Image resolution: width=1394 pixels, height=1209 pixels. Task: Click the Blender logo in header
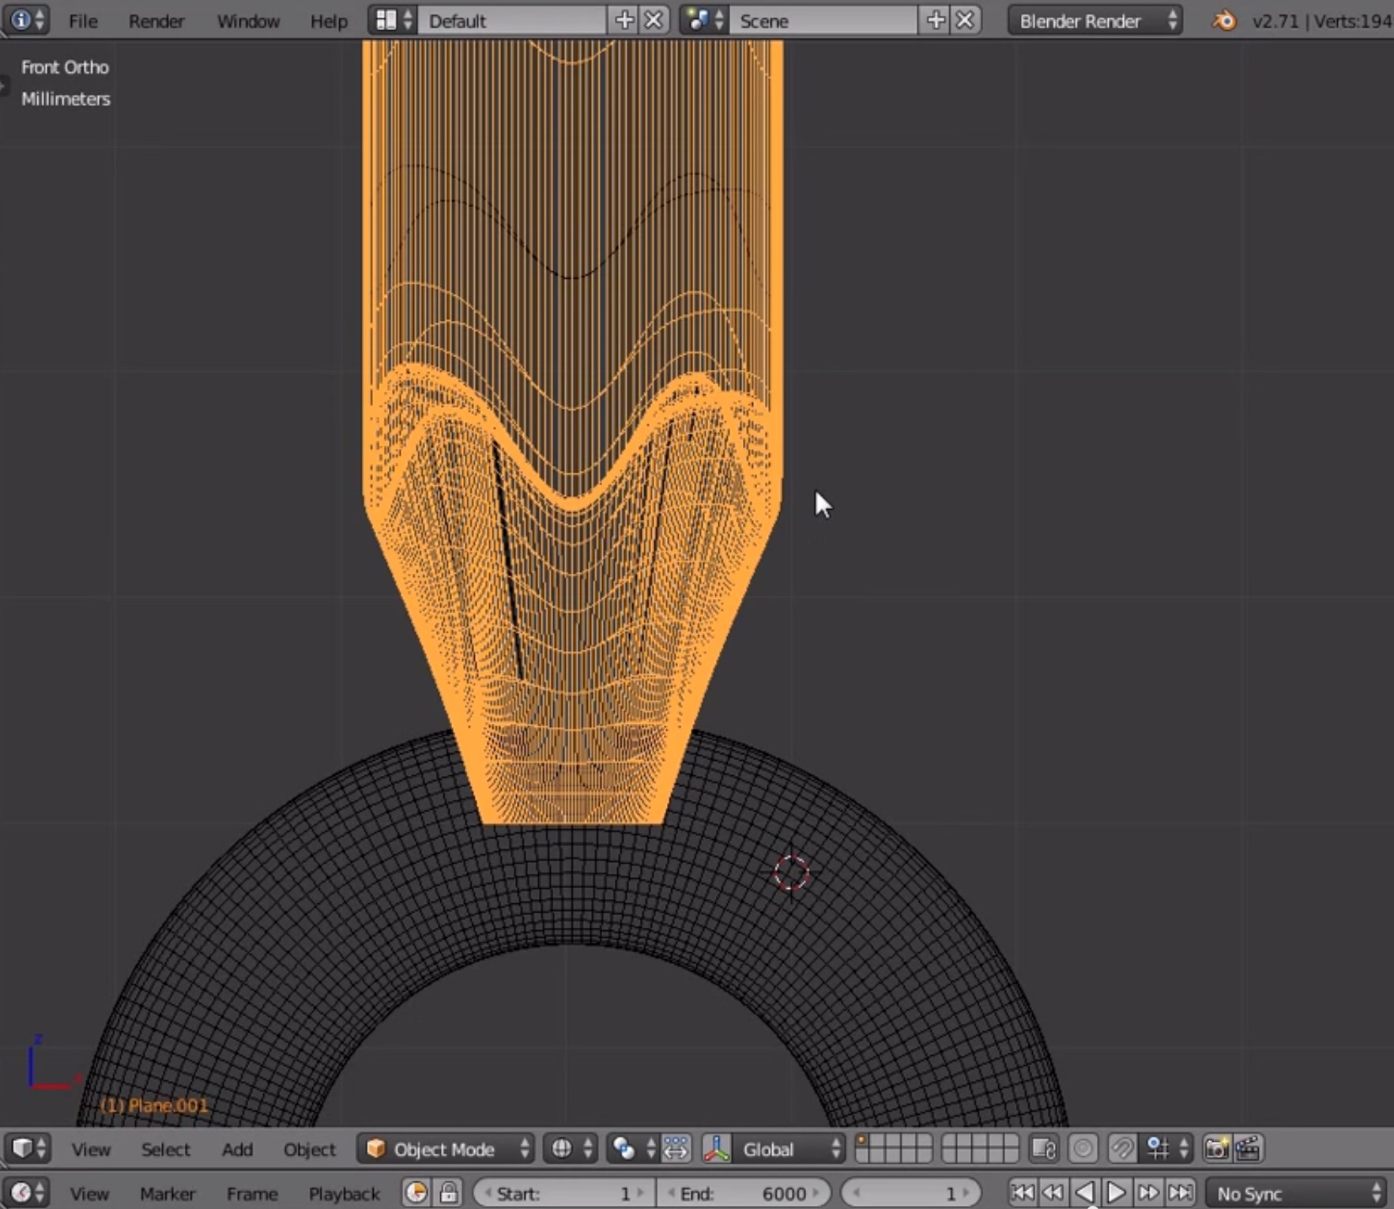point(1224,21)
